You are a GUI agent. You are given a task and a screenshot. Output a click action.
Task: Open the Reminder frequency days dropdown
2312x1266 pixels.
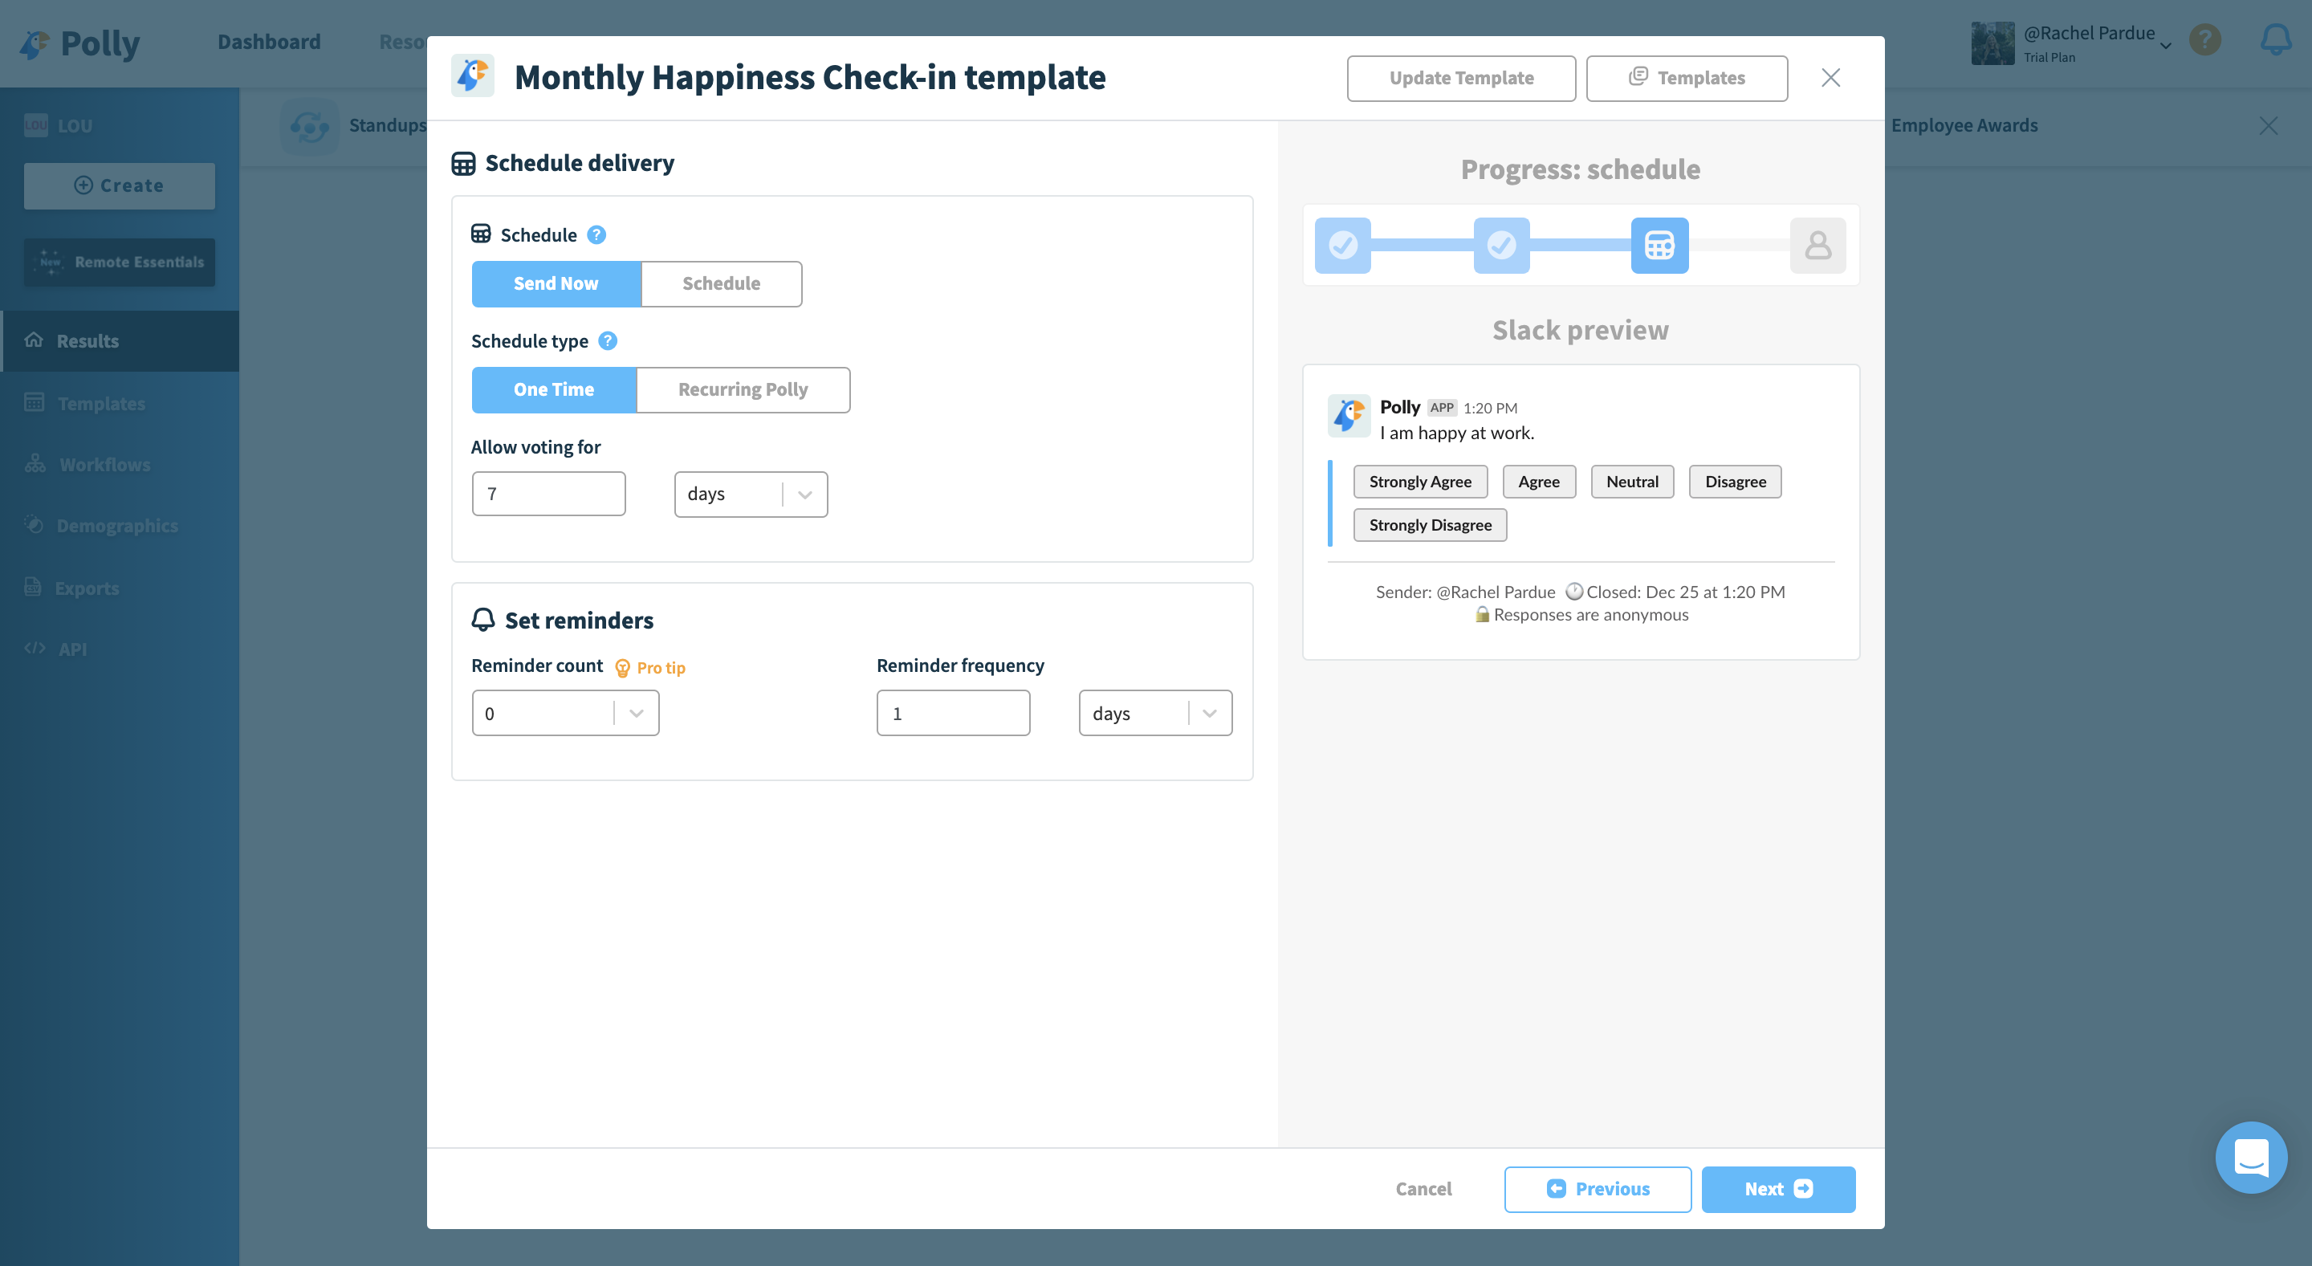pos(1154,714)
